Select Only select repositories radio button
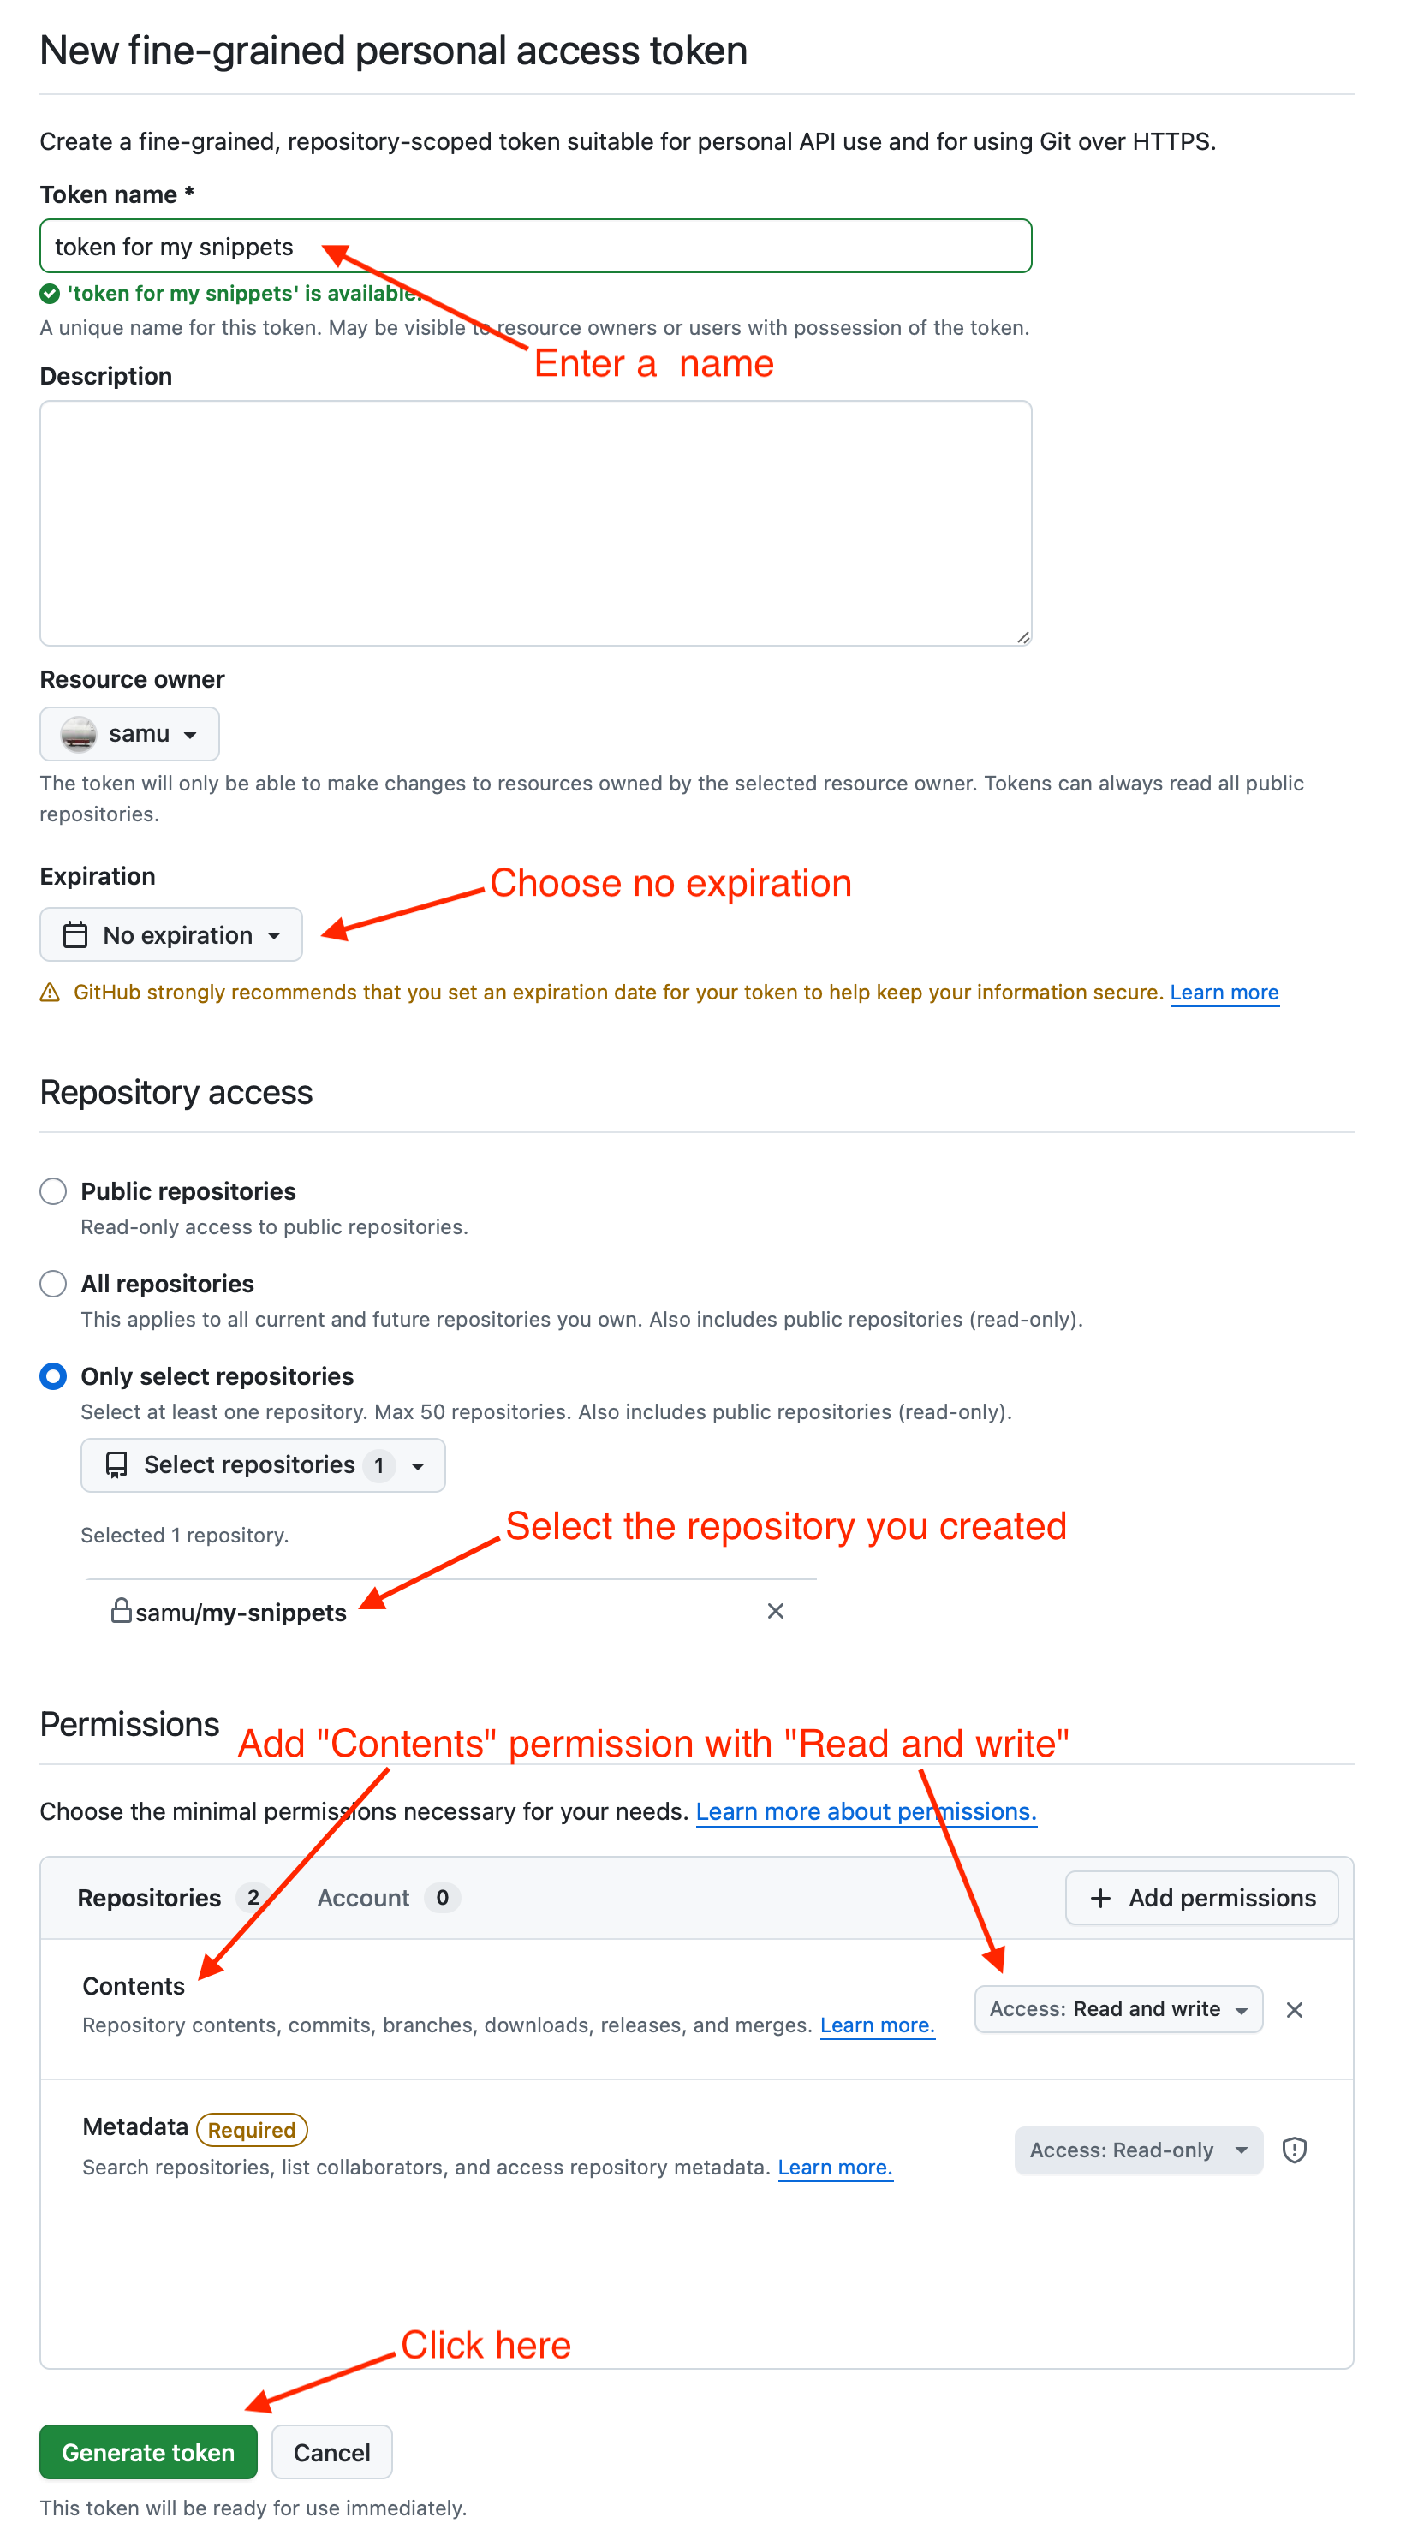The width and height of the screenshot is (1412, 2541). click(x=53, y=1376)
